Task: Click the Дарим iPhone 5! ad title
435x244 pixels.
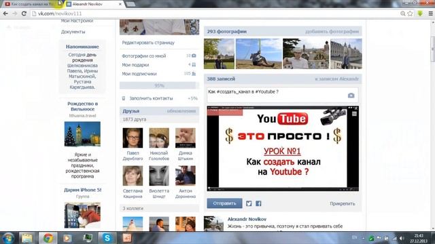Action: point(83,190)
